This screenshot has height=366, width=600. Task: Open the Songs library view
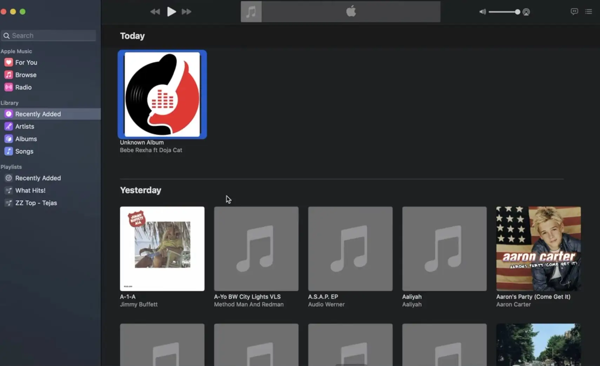[x=50, y=151]
